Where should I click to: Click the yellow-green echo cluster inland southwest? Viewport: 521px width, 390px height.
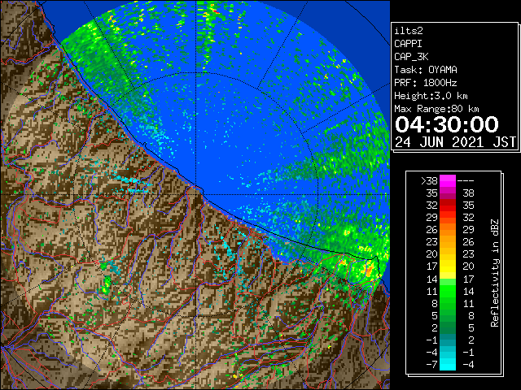point(107,285)
